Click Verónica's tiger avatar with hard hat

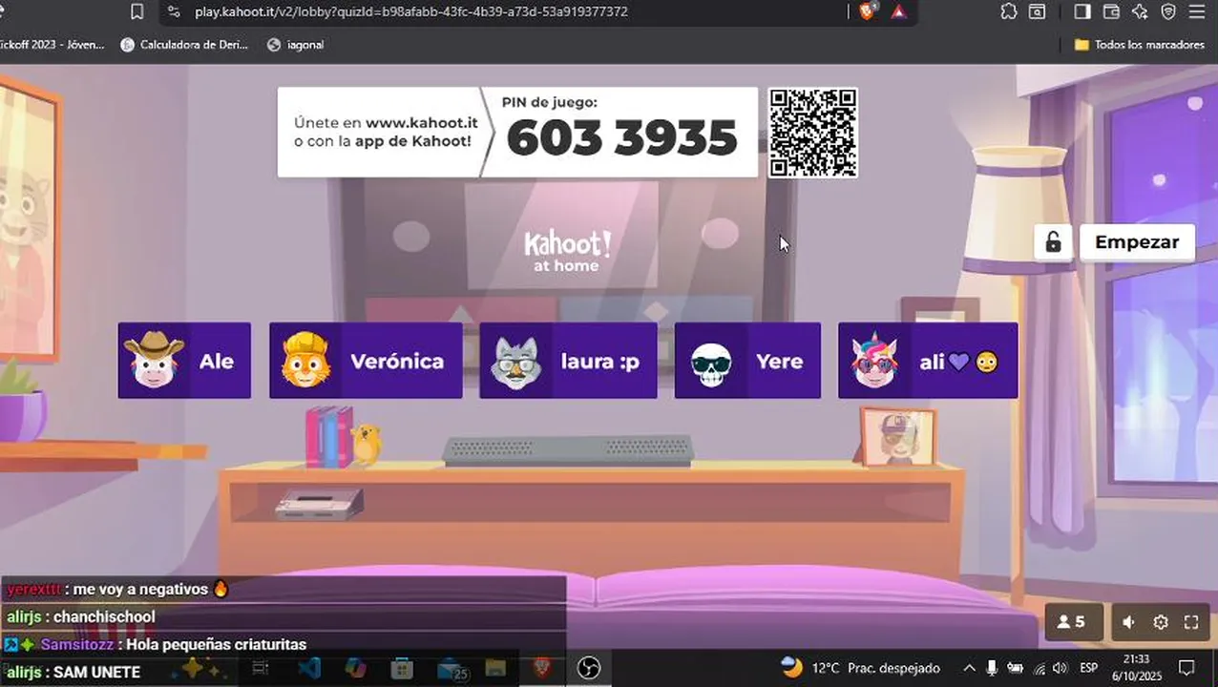(x=305, y=361)
